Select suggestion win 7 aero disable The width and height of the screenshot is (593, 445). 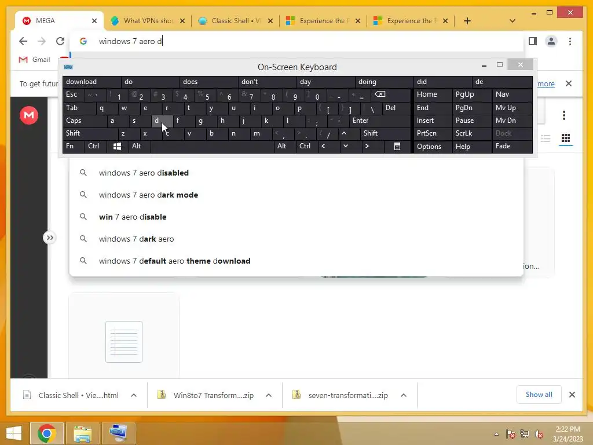coord(296,217)
